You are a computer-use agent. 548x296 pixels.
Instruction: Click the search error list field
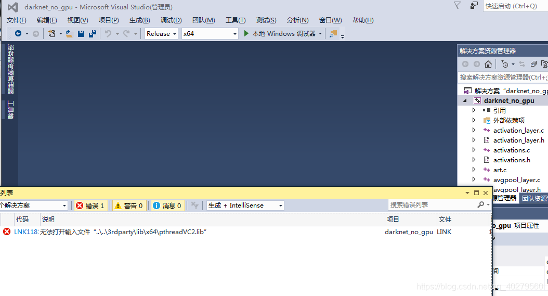434,204
